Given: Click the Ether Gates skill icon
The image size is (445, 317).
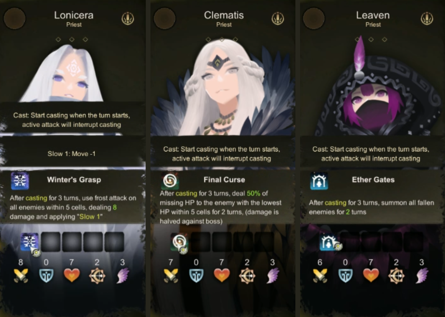Looking at the screenshot, I should 319,180.
